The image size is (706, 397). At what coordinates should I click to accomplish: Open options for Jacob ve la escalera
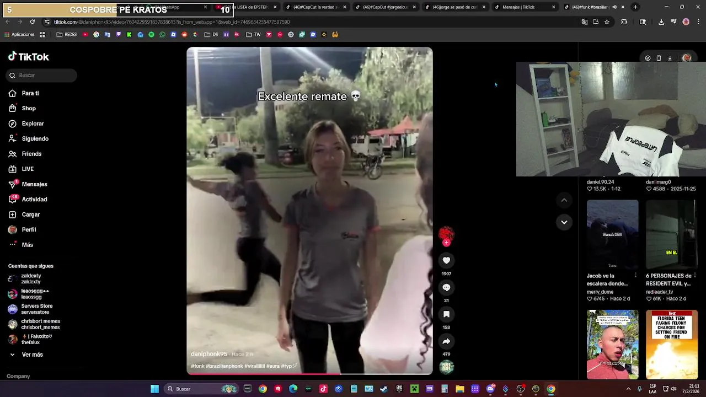click(635, 276)
